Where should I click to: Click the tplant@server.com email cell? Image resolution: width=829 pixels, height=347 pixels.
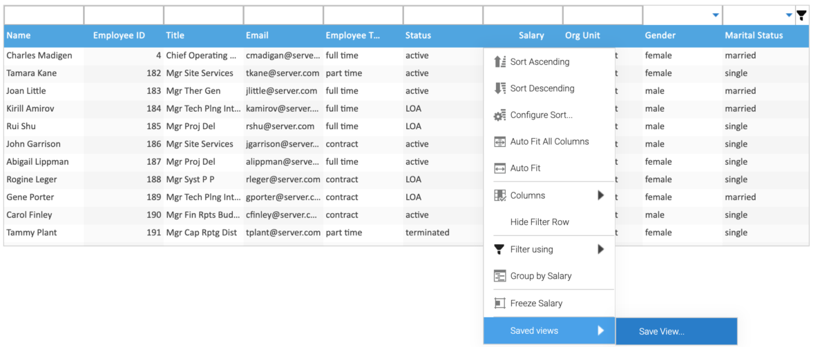click(283, 232)
